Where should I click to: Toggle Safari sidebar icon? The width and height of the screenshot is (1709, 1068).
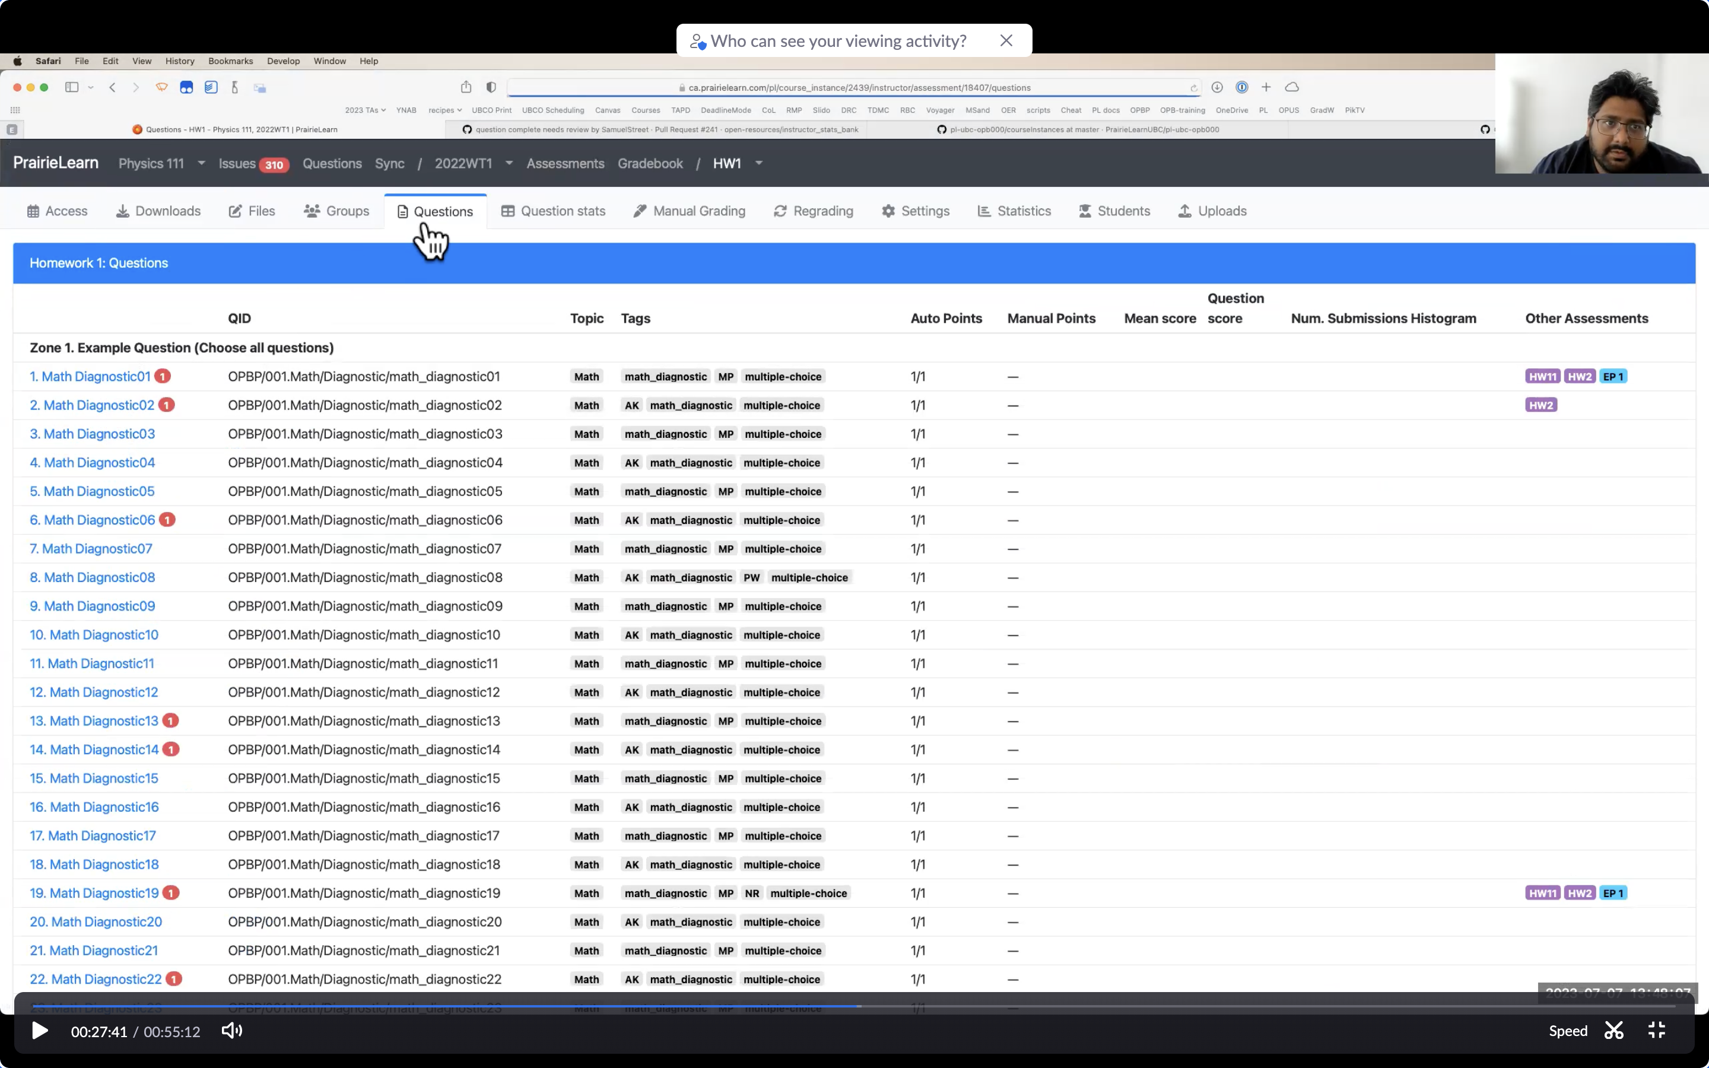point(72,87)
